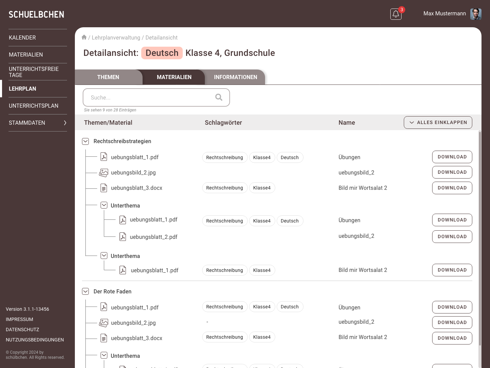
Task: Click the search magnifier icon
Action: click(219, 97)
